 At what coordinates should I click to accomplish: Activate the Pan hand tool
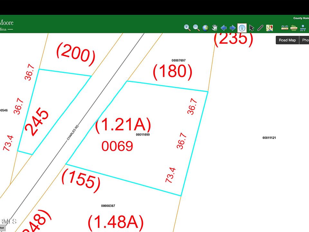[x=214, y=28]
